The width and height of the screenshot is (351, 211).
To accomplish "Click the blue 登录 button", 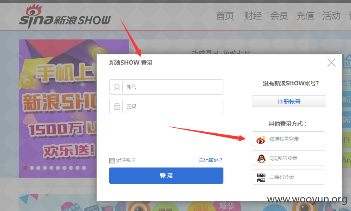I will coord(166,176).
